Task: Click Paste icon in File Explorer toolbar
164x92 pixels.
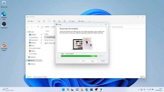Action: (x=49, y=21)
